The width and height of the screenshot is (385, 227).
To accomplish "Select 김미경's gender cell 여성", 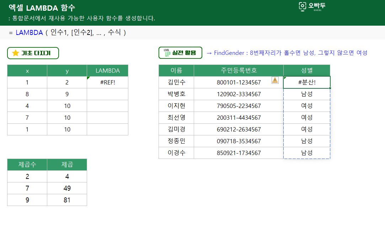I will click(307, 129).
